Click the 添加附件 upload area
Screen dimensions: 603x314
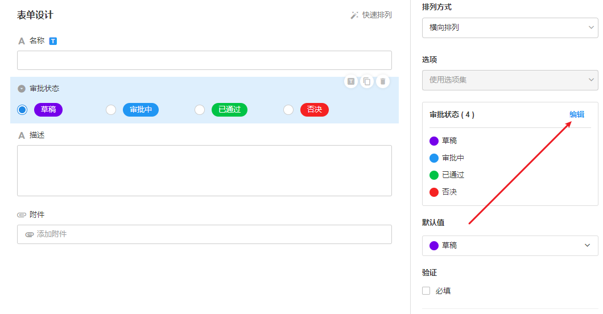click(204, 234)
